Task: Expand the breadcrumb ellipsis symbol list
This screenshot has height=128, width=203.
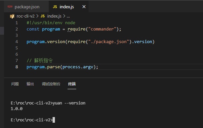Action: [x=68, y=16]
